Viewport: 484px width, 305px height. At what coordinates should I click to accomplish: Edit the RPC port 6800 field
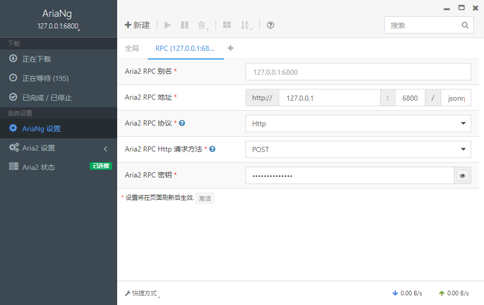[410, 98]
